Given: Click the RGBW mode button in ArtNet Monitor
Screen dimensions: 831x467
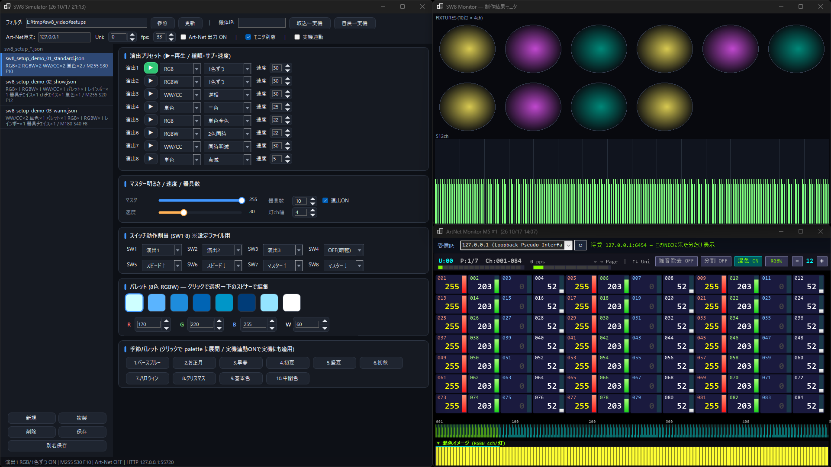Looking at the screenshot, I should coord(776,261).
